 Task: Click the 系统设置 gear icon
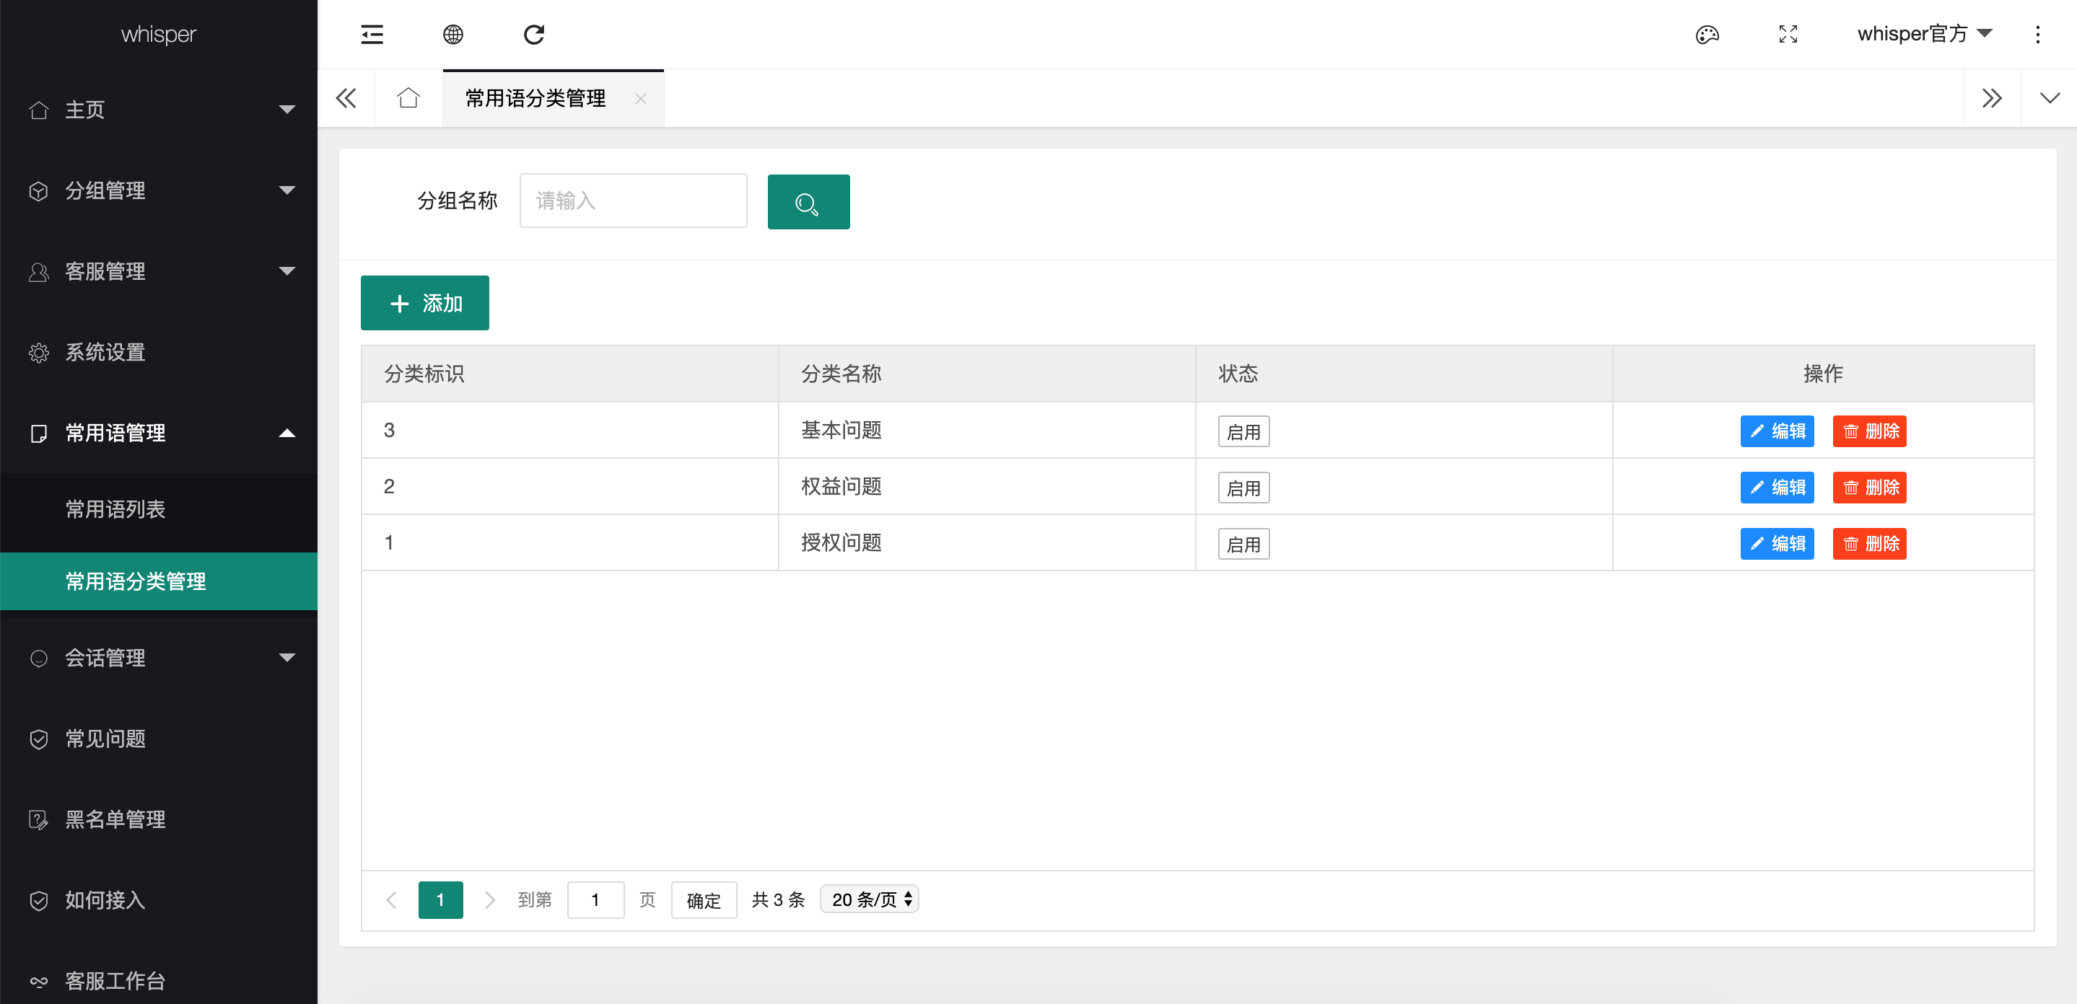pyautogui.click(x=39, y=352)
